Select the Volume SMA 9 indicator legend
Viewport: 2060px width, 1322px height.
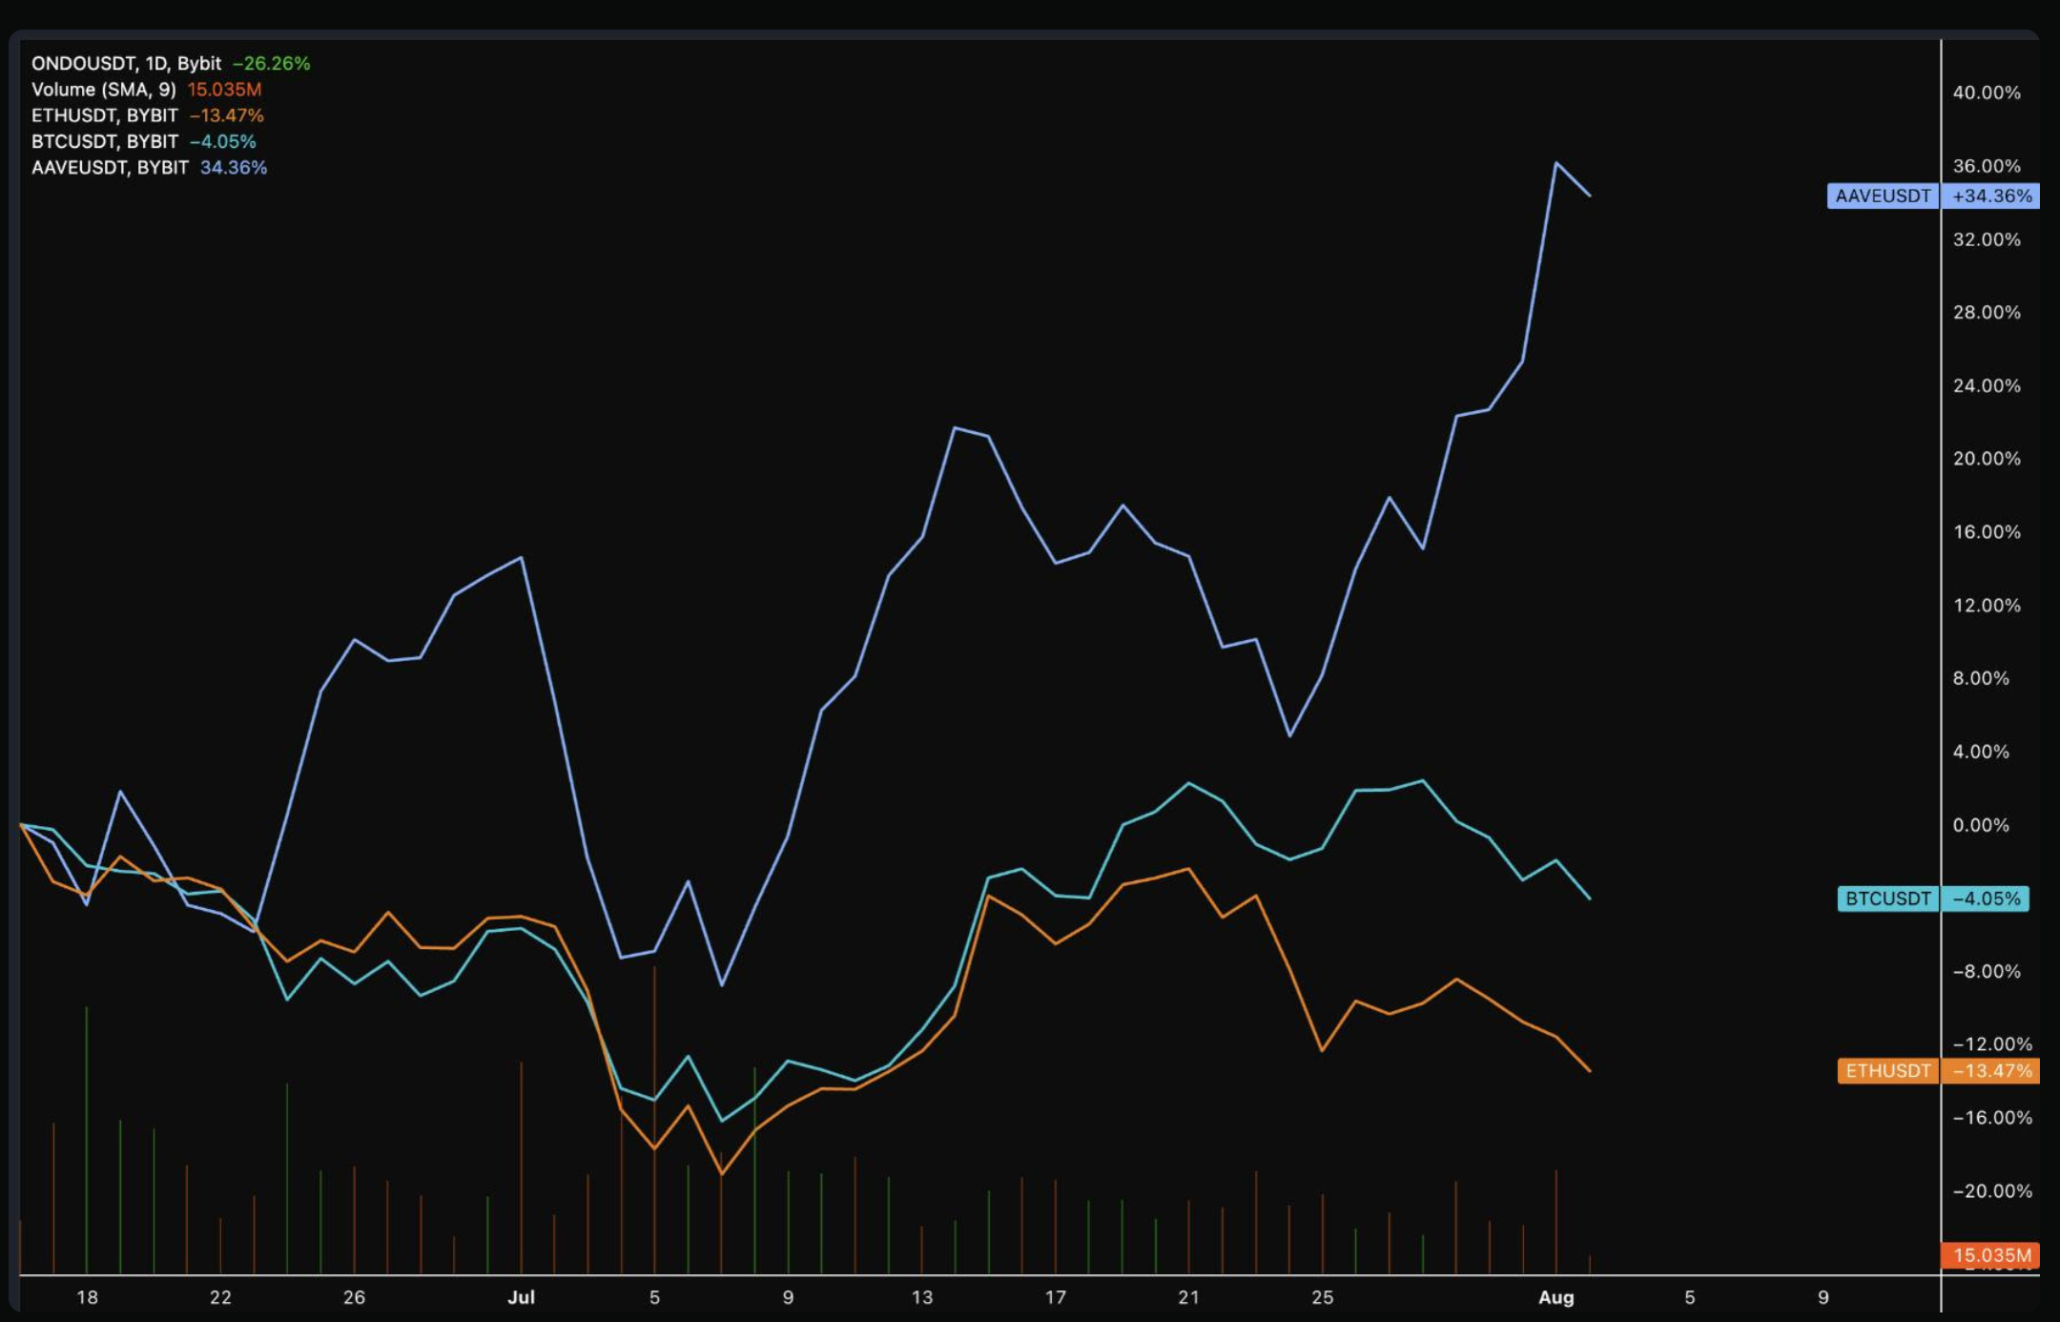[104, 90]
